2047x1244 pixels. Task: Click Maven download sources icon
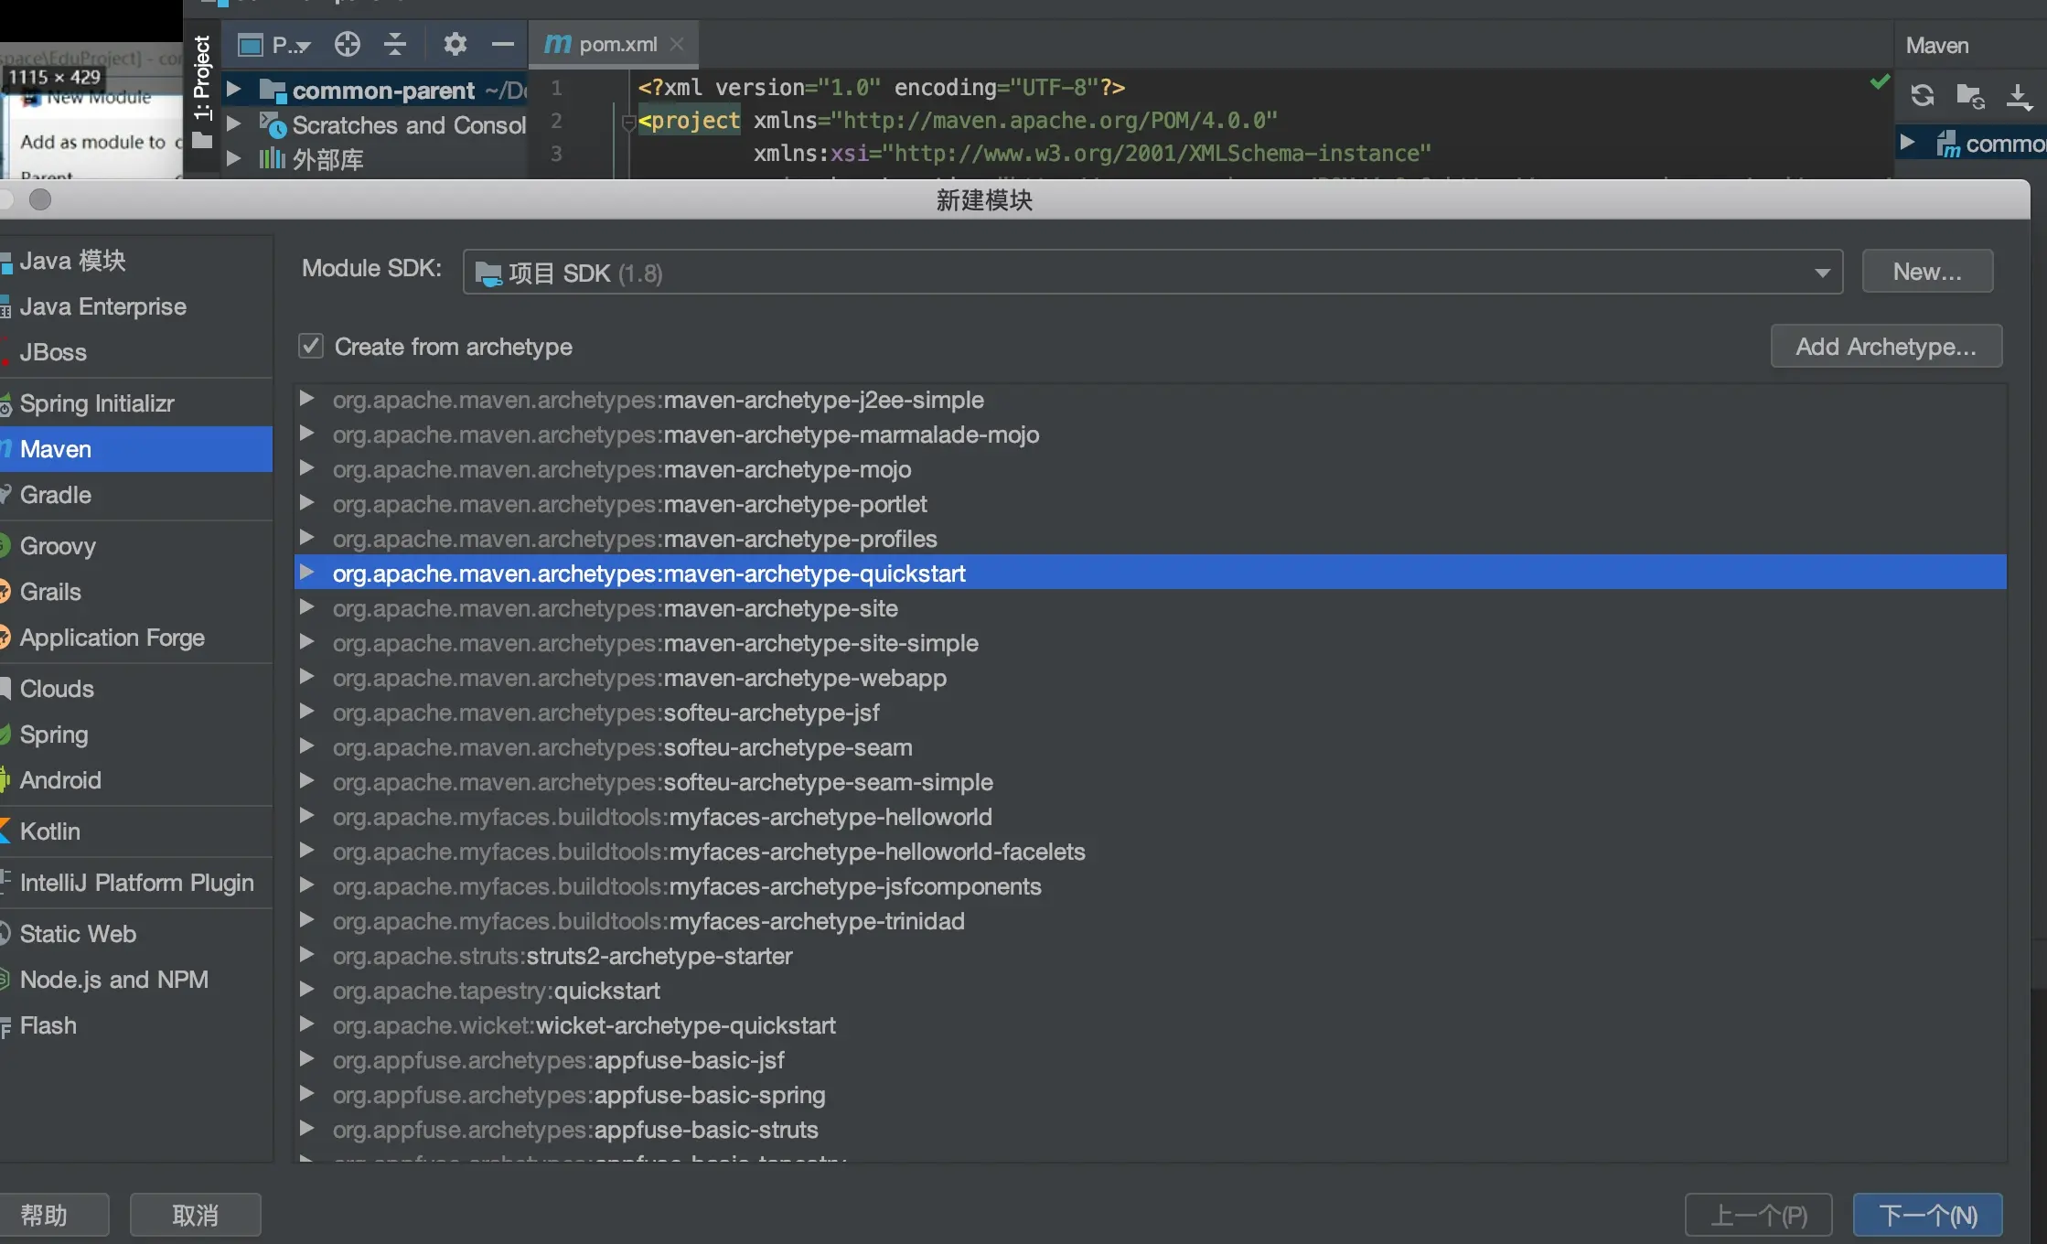2019,95
